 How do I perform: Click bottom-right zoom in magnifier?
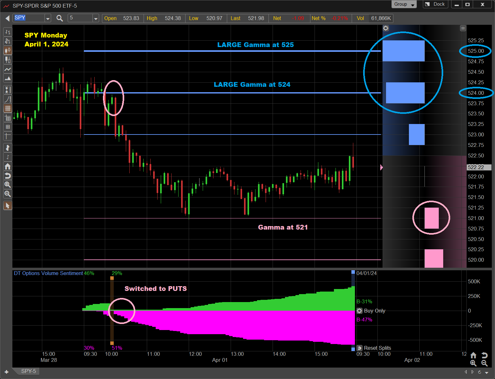[x=473, y=363]
